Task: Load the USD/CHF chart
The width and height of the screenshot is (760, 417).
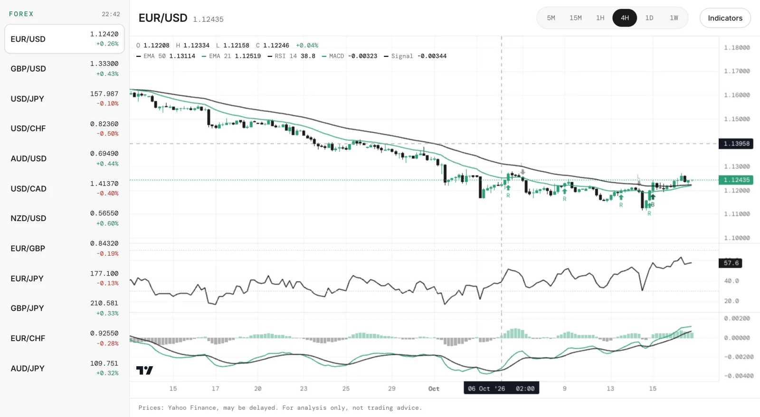Action: coord(65,129)
